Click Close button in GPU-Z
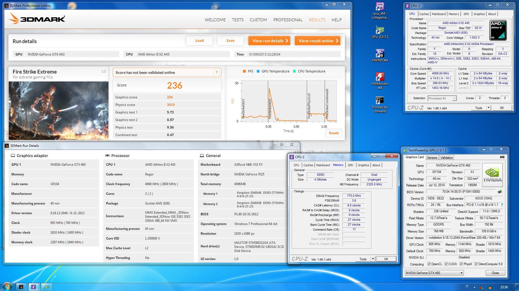This screenshot has height=291, width=519. (x=495, y=273)
